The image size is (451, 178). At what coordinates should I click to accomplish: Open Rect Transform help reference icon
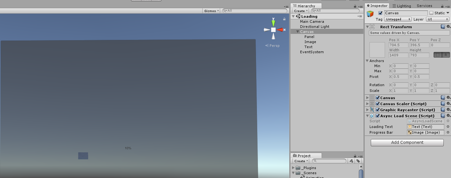point(443,27)
